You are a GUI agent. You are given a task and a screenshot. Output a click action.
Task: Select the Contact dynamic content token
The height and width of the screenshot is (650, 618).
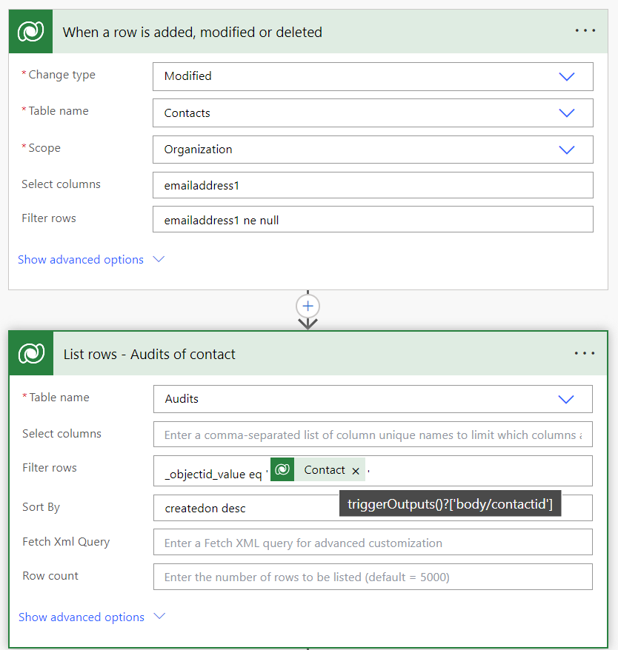coord(325,470)
